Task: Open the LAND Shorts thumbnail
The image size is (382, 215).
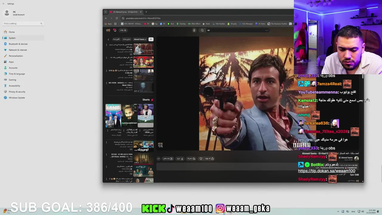Action: tap(113, 116)
